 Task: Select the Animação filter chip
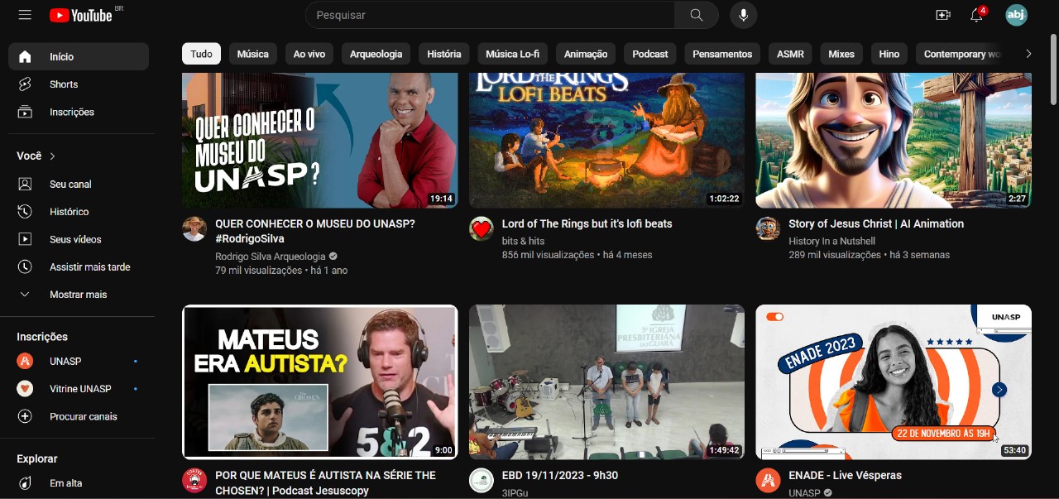click(x=586, y=54)
